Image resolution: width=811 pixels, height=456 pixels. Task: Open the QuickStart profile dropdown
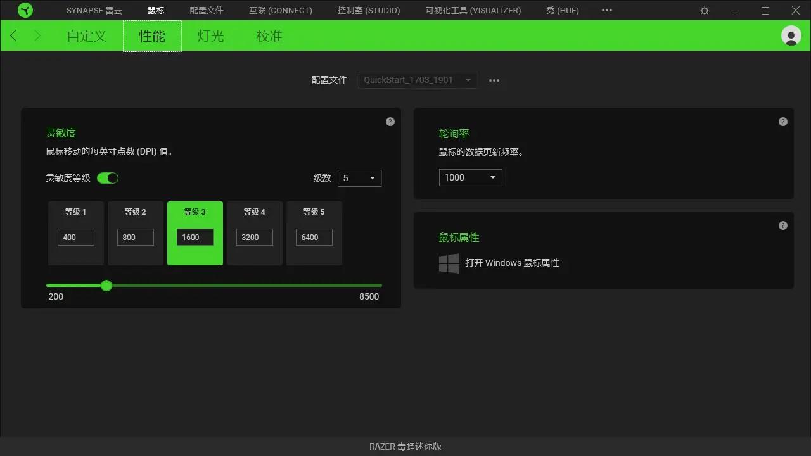417,80
